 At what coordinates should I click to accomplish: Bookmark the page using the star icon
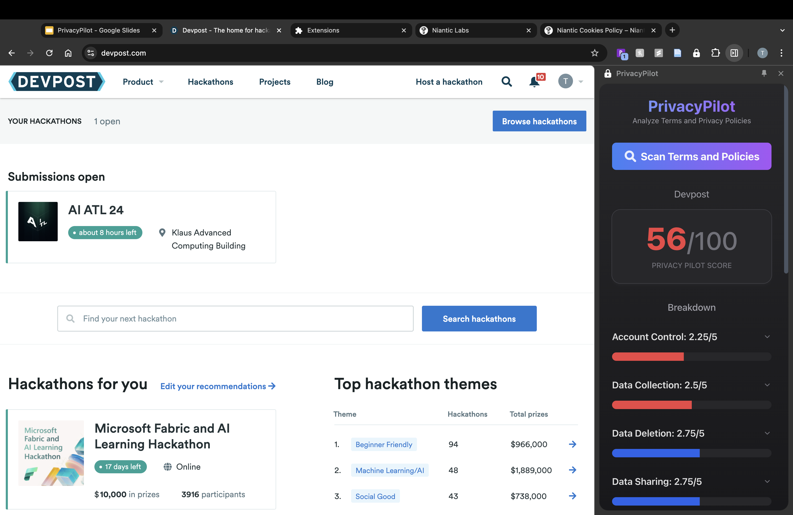click(595, 53)
